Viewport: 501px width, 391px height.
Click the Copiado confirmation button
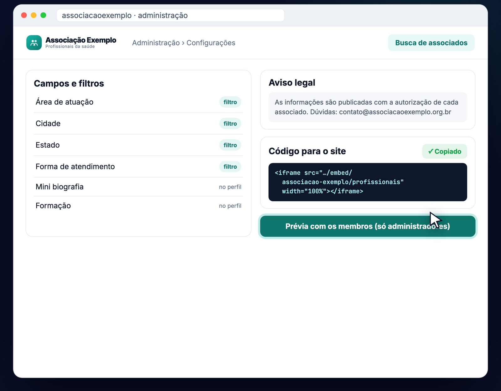point(444,151)
